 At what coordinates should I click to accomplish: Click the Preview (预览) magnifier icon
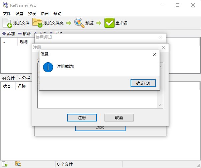point(79,23)
